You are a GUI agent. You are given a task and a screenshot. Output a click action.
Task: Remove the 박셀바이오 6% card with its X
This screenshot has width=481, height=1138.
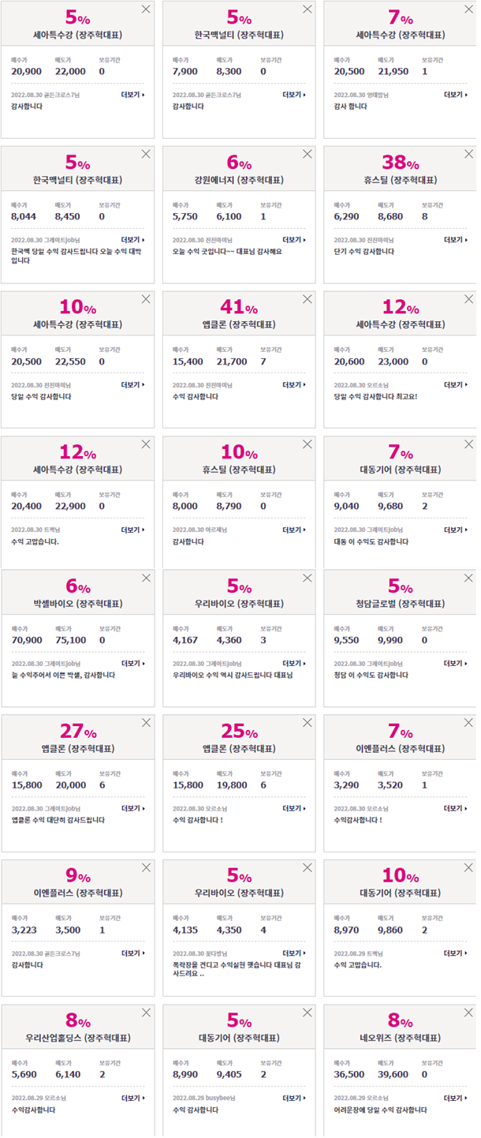pos(146,578)
